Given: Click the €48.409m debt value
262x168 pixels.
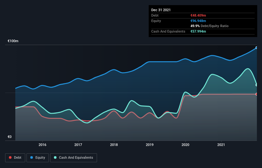Looking at the screenshot, I should pos(198,15).
